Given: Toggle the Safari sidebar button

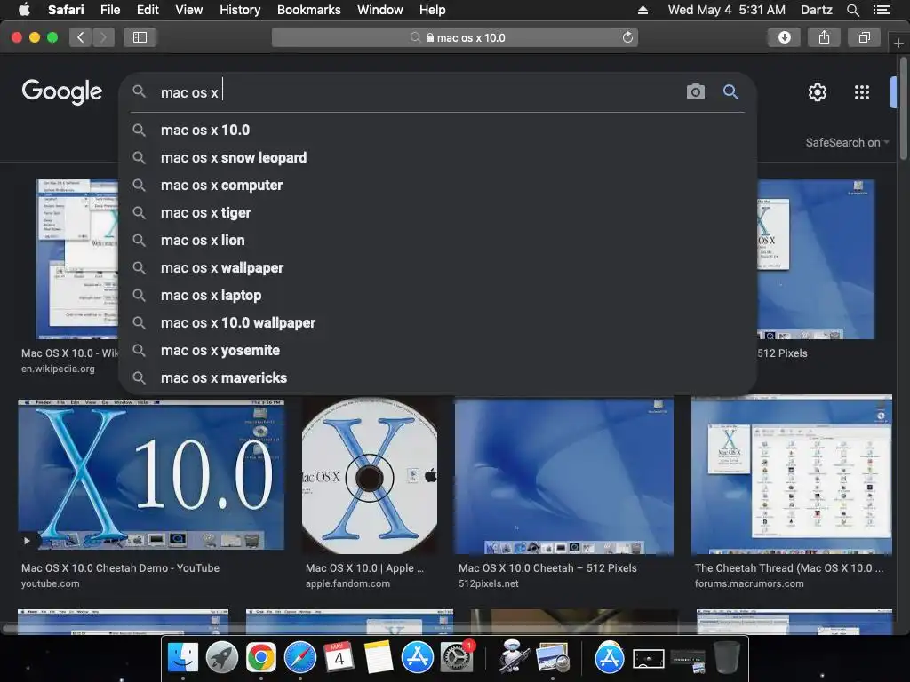Looking at the screenshot, I should tap(140, 37).
